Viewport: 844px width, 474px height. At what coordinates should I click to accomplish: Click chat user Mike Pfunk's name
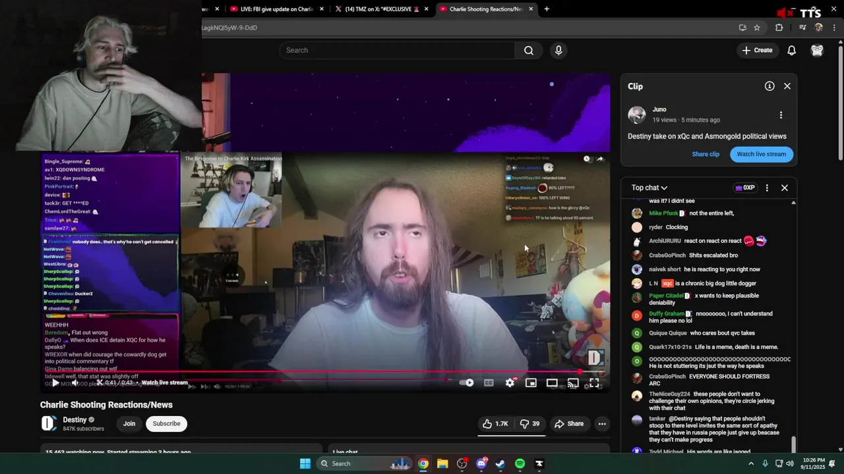click(x=663, y=213)
